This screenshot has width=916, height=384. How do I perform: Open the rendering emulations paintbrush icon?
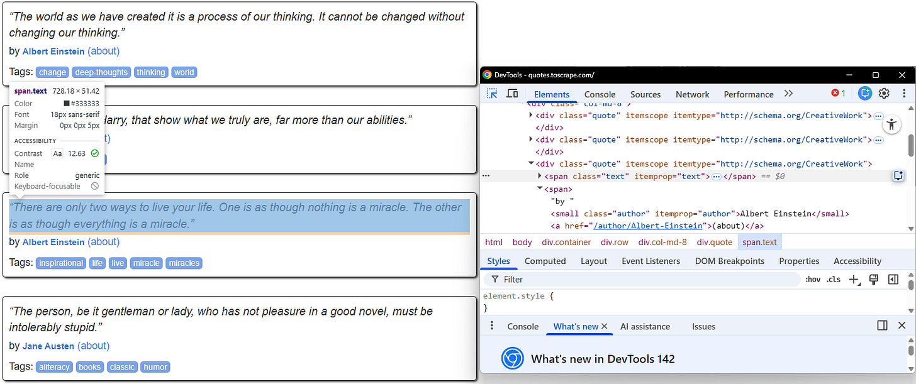coord(874,279)
